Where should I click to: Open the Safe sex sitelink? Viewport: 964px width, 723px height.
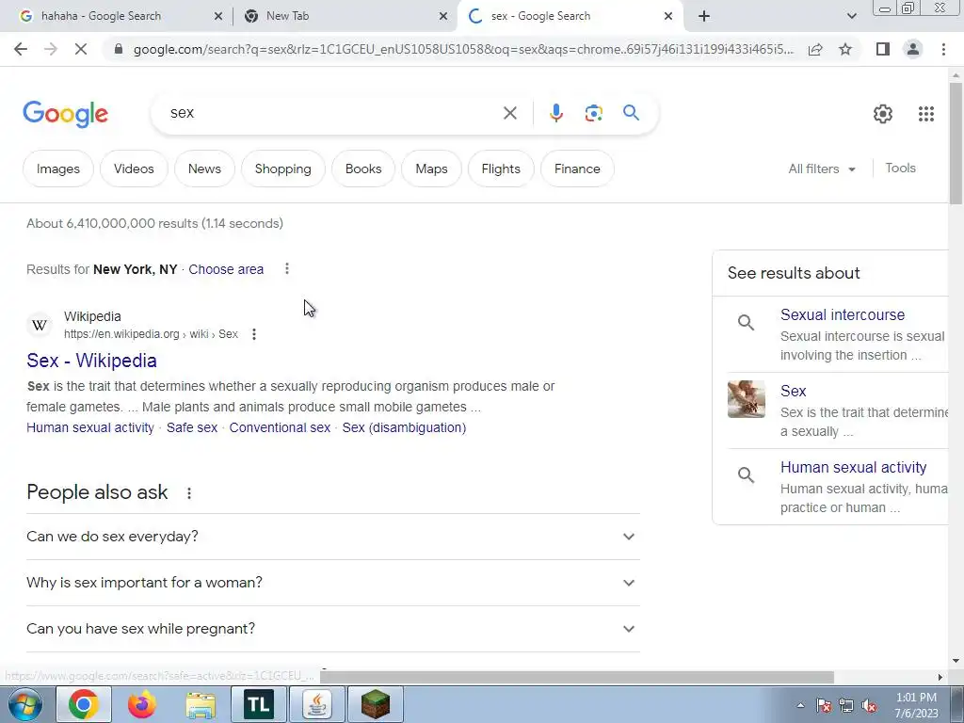[x=192, y=428]
